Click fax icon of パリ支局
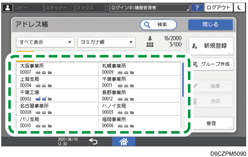This screenshot has width=248, height=157. click(x=38, y=126)
